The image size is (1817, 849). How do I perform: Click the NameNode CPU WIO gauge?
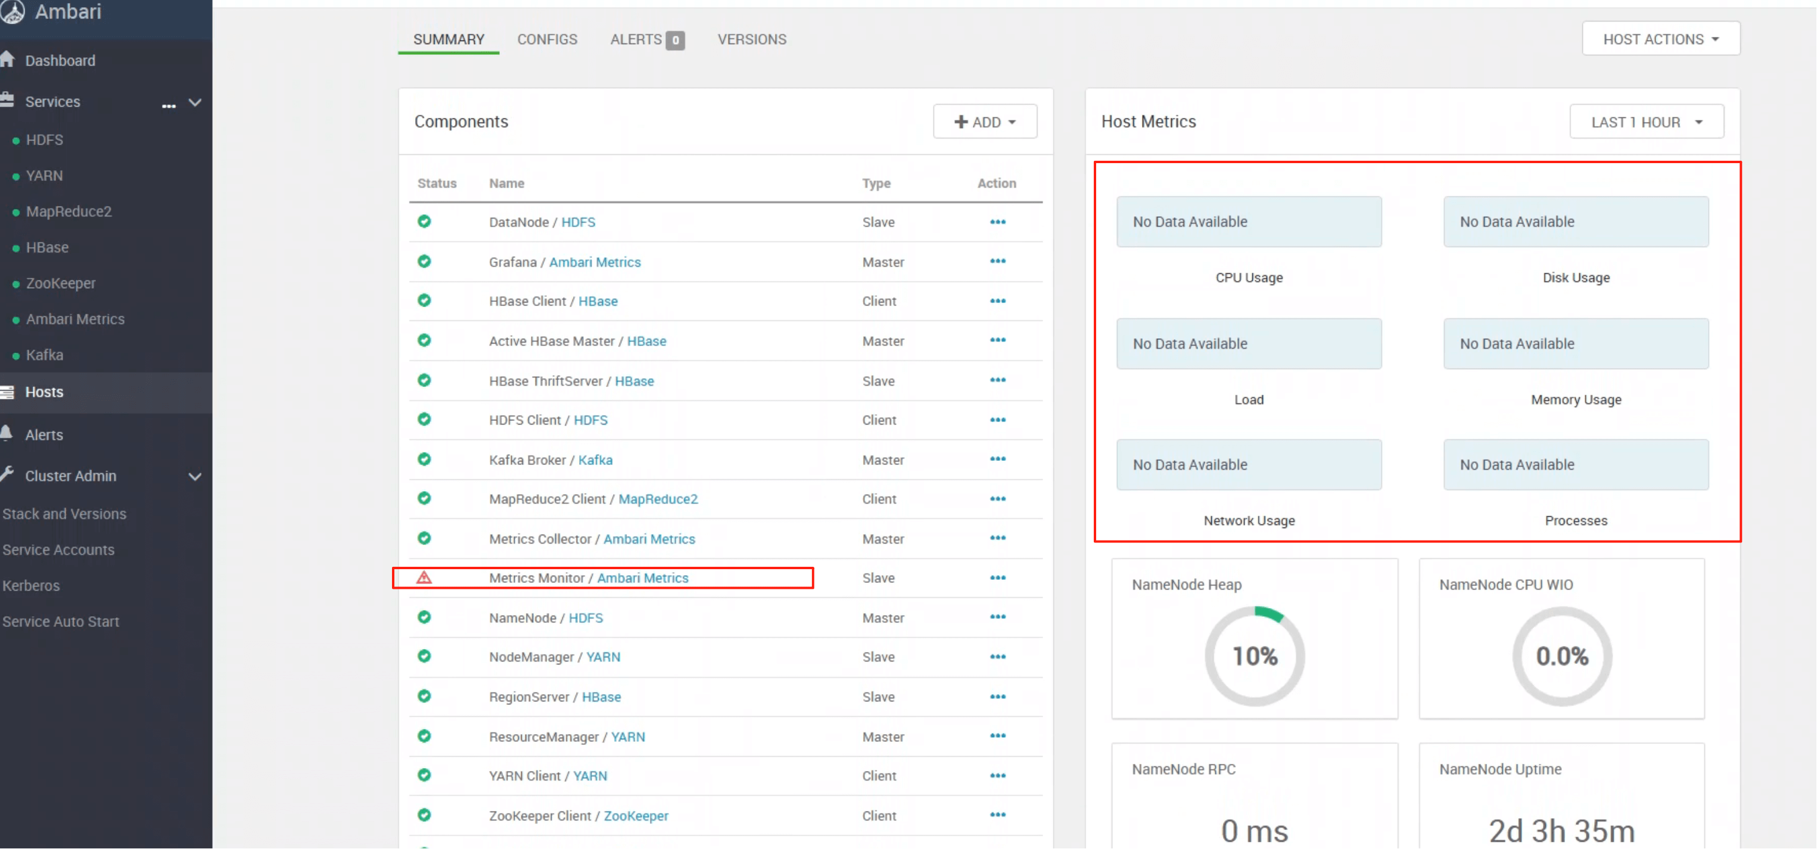click(1561, 656)
